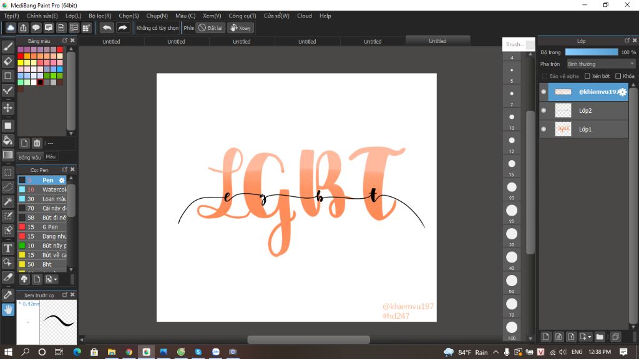The width and height of the screenshot is (639, 359).
Task: Pick the bright yellow palette swatch
Action: [x=21, y=63]
